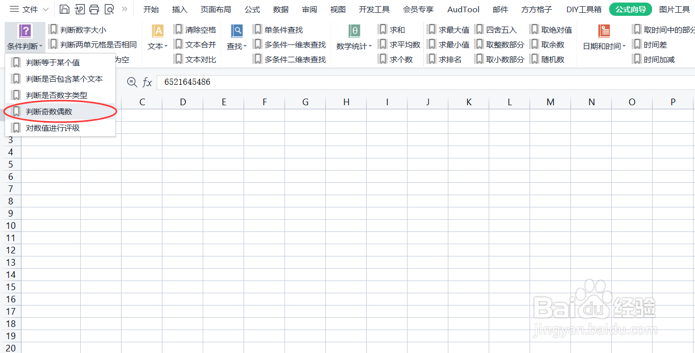Click 取余数 tool
This screenshot has height=353, width=695.
pos(547,44)
